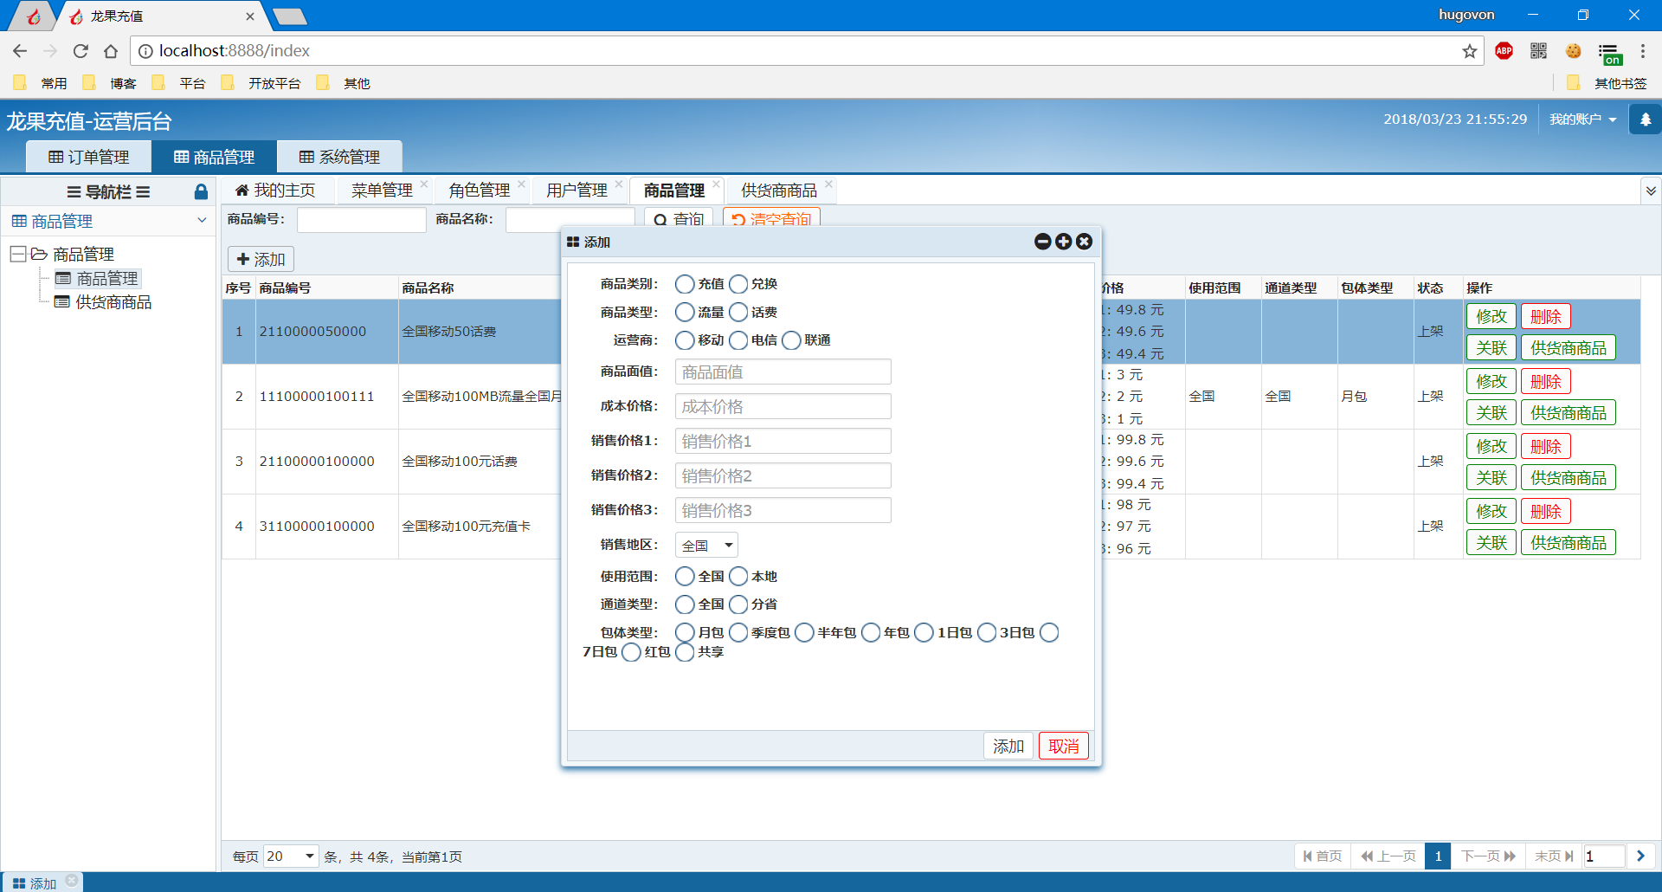Collapse the 商品管理 accordion panel
1662x892 pixels.
[x=202, y=220]
